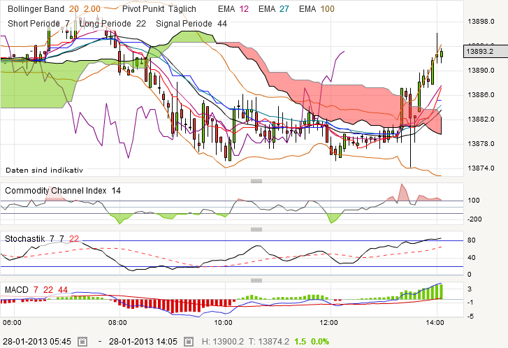Click the low value T: 13874.2
Image resolution: width=508 pixels, height=348 pixels.
269,342
